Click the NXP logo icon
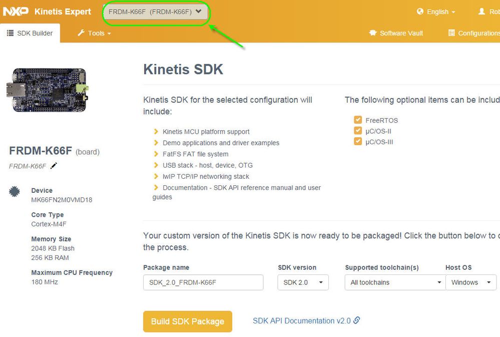500x337 pixels. pyautogui.click(x=16, y=11)
